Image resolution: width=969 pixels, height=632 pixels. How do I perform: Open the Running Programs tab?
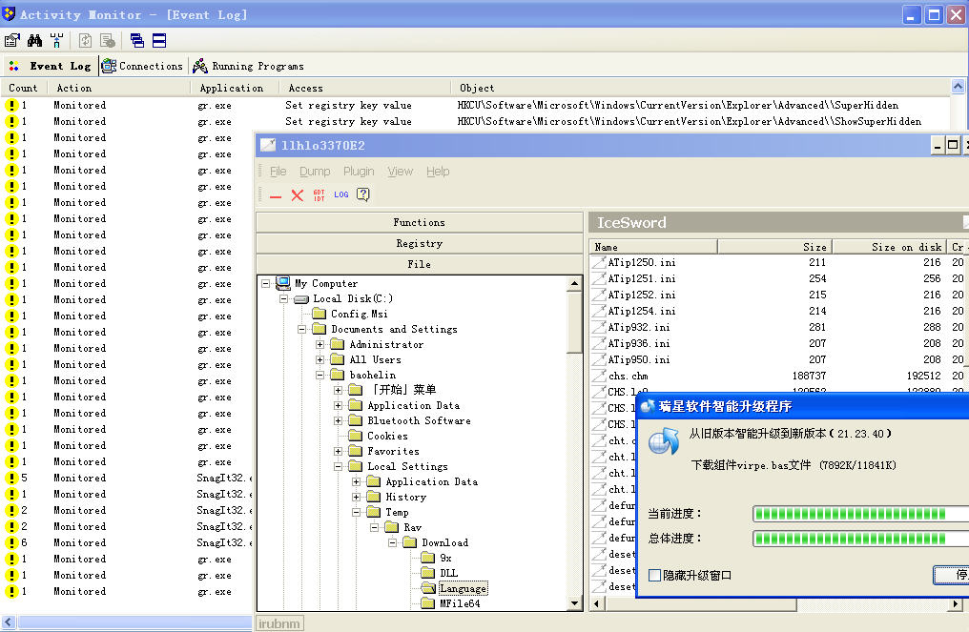coord(248,66)
